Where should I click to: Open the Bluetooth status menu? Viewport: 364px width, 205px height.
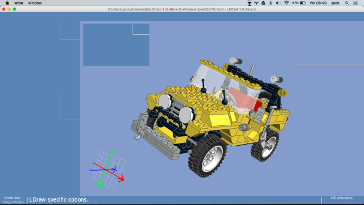coord(271,3)
